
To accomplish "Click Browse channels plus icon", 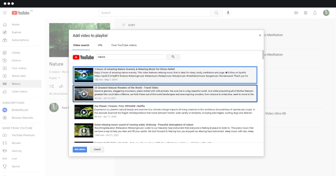I will pos(5,118).
